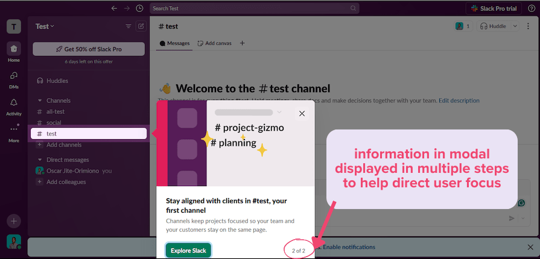The height and width of the screenshot is (259, 540).
Task: Expand the Test workspace name dropdown
Action: click(x=45, y=27)
